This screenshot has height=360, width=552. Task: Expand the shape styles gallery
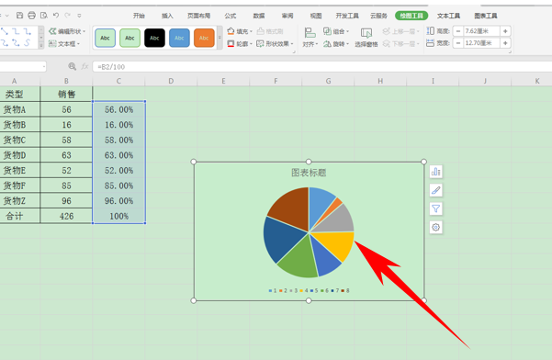click(220, 38)
